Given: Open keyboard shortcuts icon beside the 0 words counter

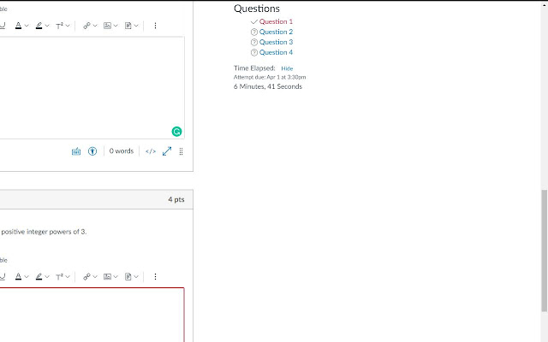Looking at the screenshot, I should [76, 151].
